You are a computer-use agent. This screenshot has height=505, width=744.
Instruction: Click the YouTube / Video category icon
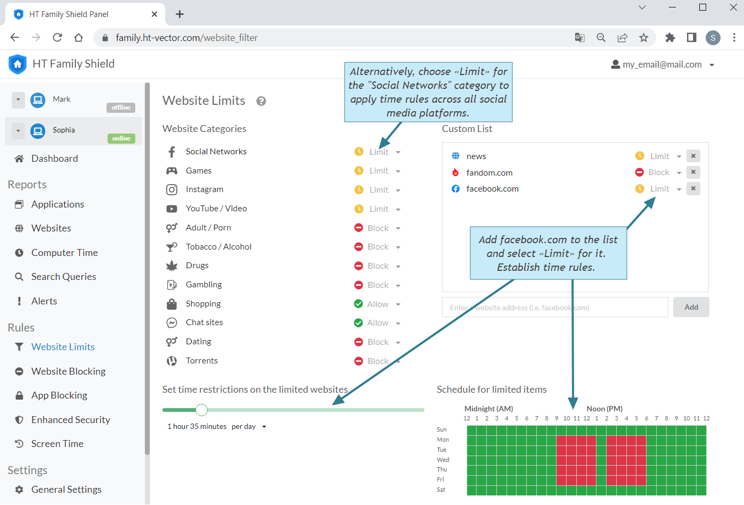coord(171,209)
